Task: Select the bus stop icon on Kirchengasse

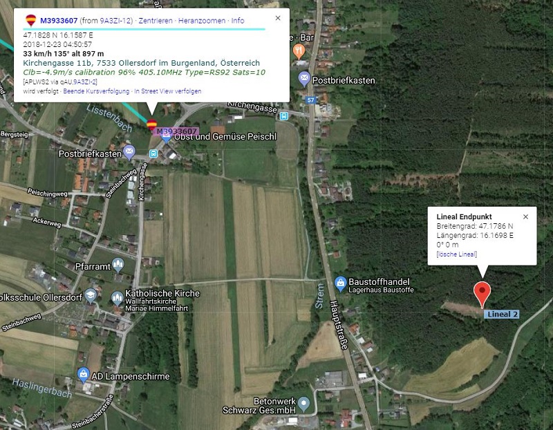Action: [x=284, y=115]
